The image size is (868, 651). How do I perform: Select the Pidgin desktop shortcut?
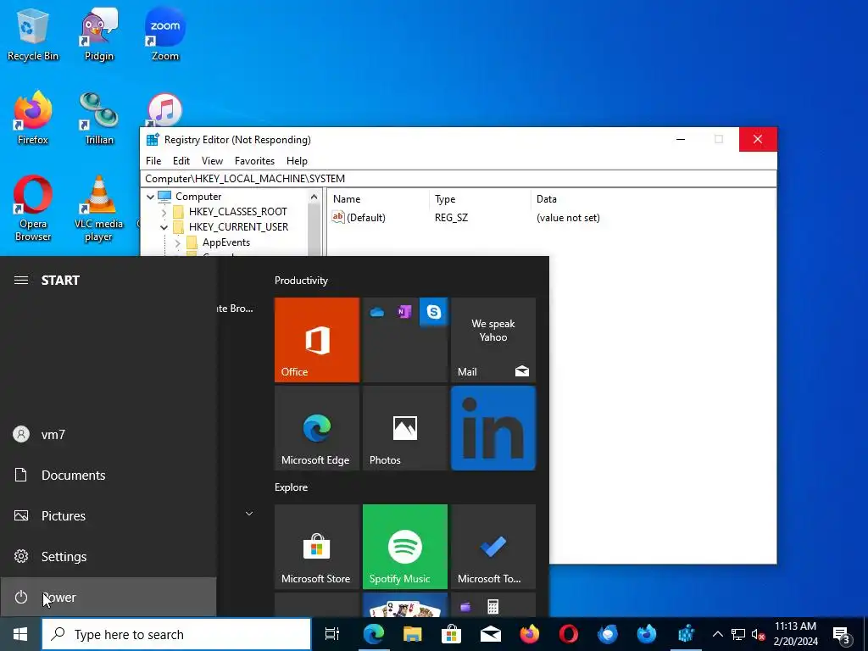coord(99,34)
